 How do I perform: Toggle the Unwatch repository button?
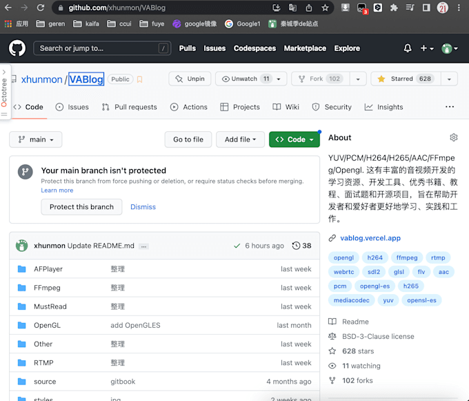coord(245,79)
